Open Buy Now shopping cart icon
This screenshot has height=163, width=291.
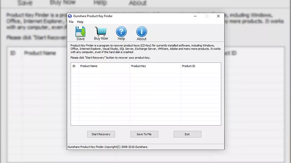[x=101, y=31]
